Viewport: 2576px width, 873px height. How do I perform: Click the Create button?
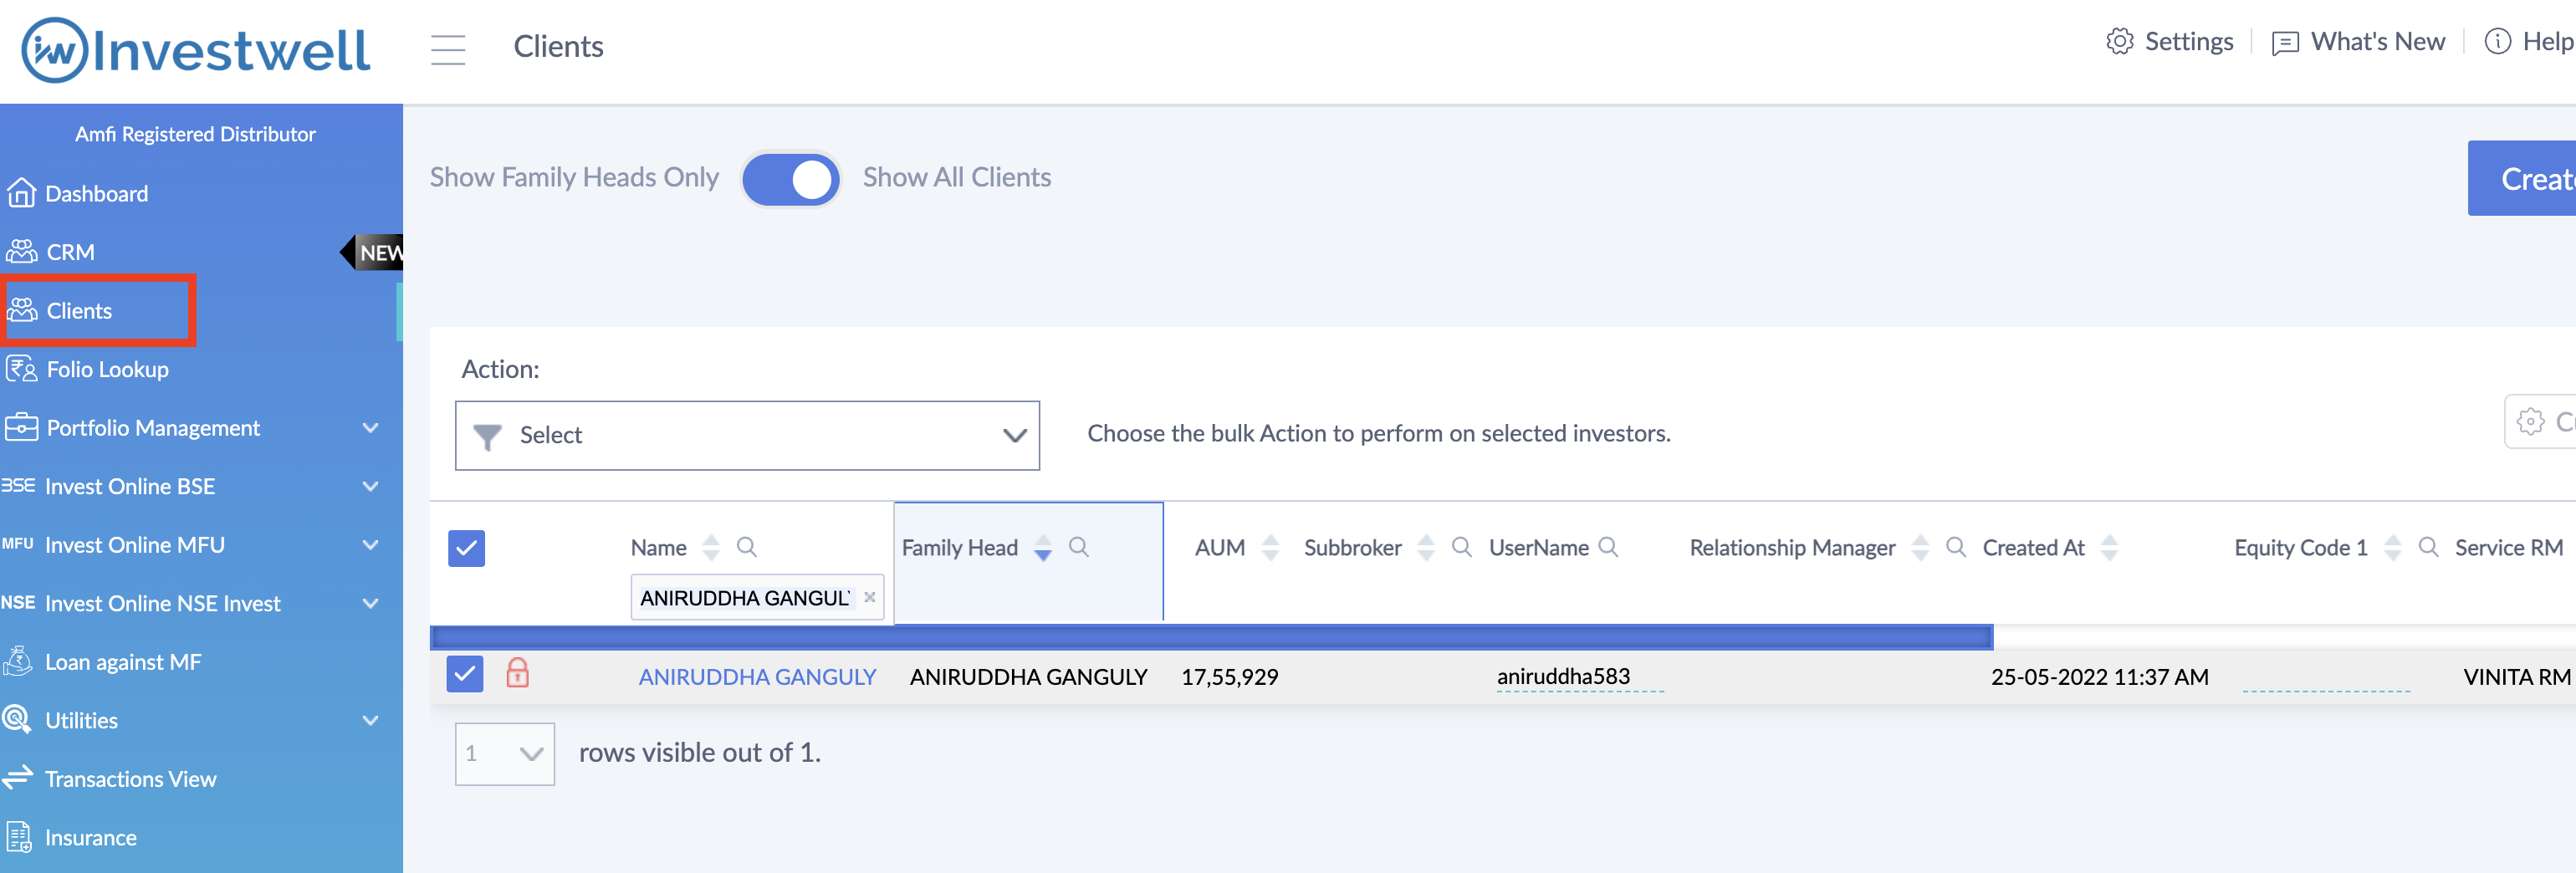(x=2522, y=178)
